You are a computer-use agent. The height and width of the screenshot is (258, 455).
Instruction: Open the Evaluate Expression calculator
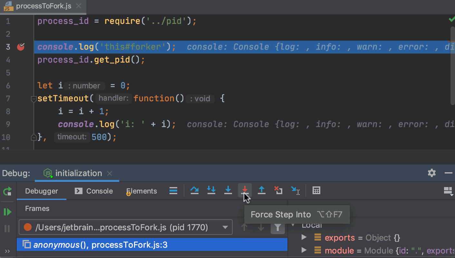316,191
